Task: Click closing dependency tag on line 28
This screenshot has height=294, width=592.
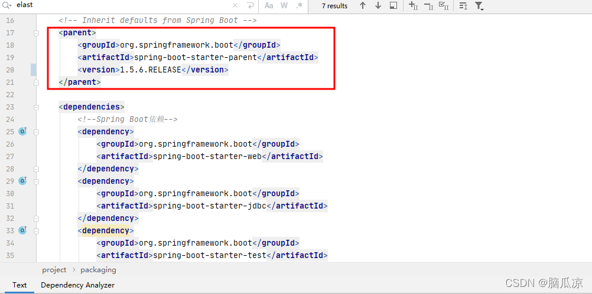Action: point(108,169)
